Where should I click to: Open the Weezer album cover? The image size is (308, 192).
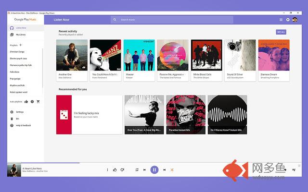pyautogui.click(x=139, y=55)
